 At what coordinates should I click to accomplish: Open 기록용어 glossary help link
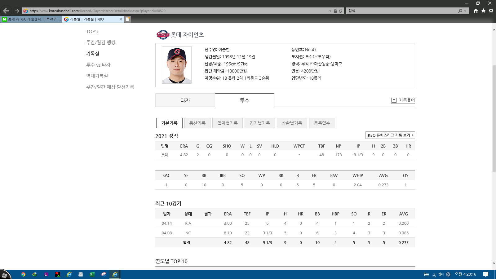[x=403, y=100]
